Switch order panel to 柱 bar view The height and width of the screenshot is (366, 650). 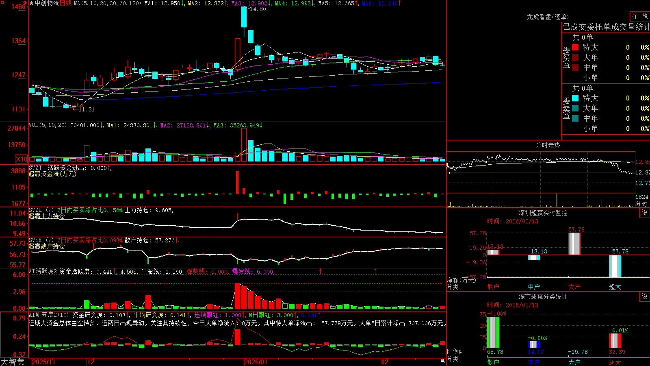coord(635,16)
